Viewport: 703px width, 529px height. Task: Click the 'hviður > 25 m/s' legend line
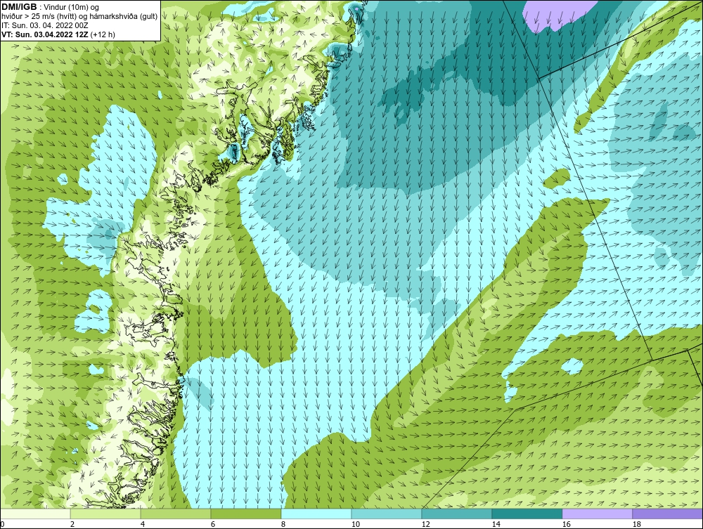click(x=79, y=16)
